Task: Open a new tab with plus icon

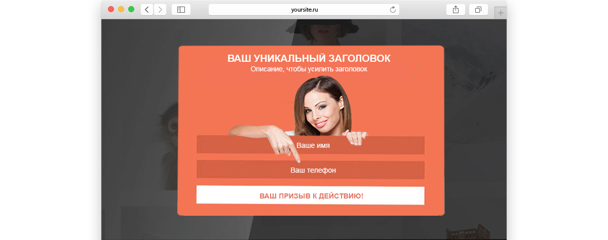Action: pos(501,13)
